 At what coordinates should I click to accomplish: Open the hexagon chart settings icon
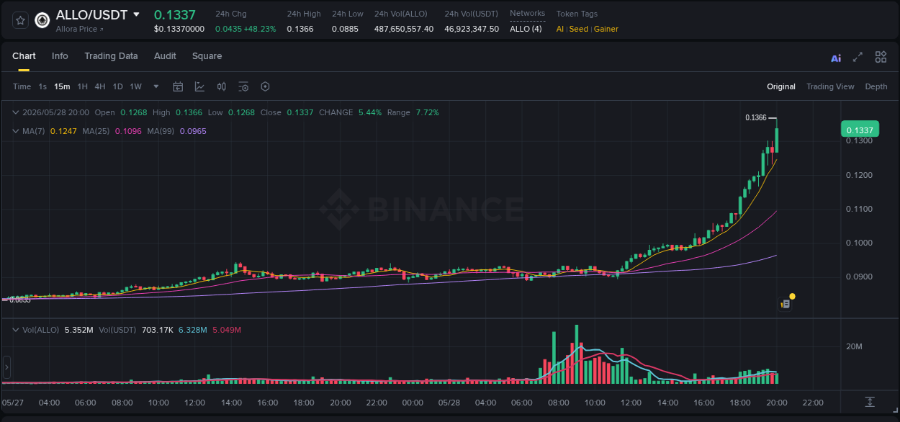pyautogui.click(x=265, y=86)
